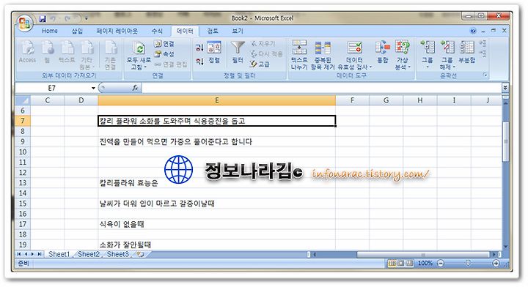Click 텍스트 나누기 text to columns

(299, 55)
